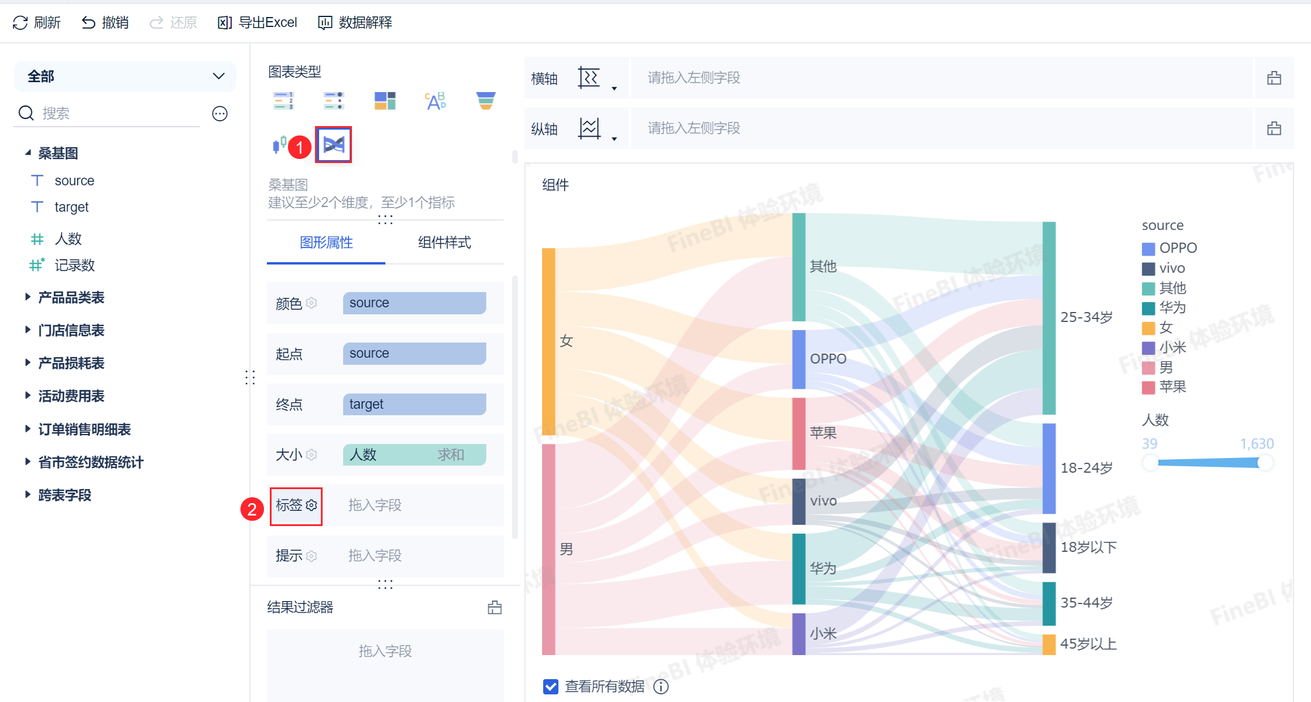1311x702 pixels.
Task: Open the 颜色 color settings gear
Action: point(311,303)
